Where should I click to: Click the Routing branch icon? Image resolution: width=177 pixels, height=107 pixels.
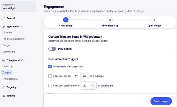tap(4, 96)
